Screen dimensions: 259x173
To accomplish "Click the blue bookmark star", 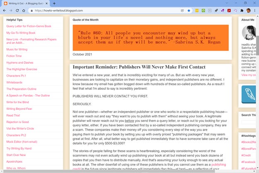I will tap(189, 10).
